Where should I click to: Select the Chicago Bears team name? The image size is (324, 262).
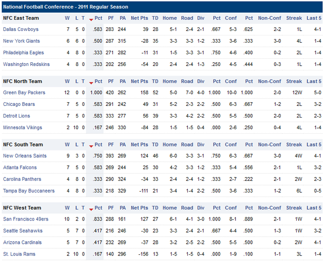pos(20,104)
